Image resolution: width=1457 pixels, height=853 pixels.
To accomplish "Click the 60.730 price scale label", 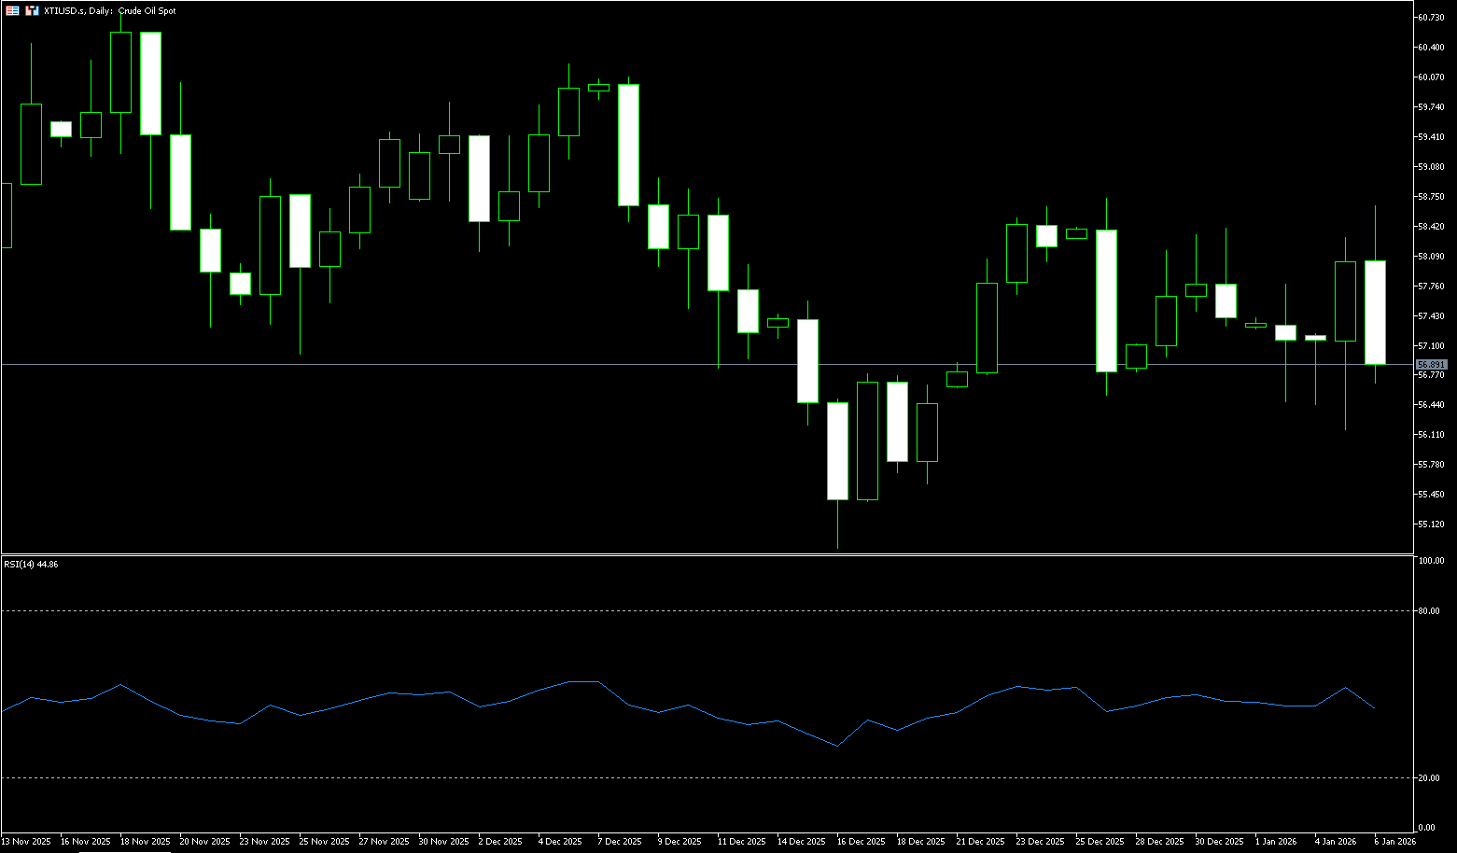I will (x=1431, y=18).
